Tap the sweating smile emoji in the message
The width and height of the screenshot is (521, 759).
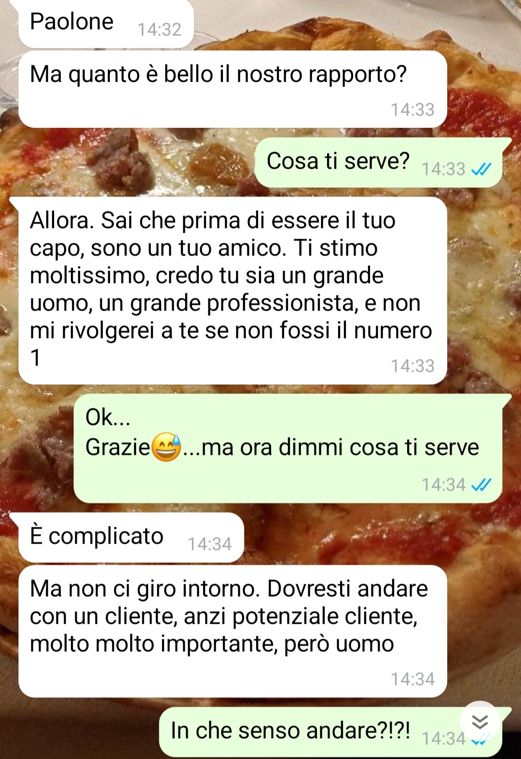click(166, 447)
